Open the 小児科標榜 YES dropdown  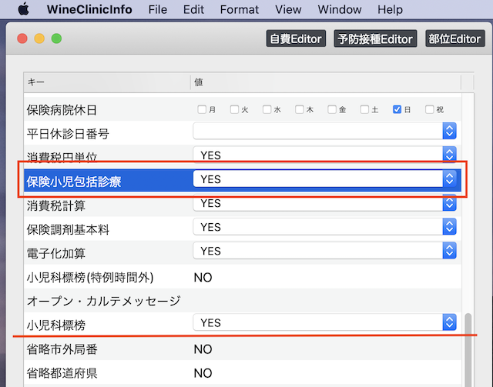[450, 323]
